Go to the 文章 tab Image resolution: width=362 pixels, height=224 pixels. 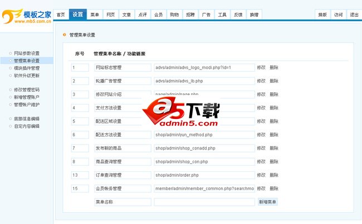coord(126,15)
